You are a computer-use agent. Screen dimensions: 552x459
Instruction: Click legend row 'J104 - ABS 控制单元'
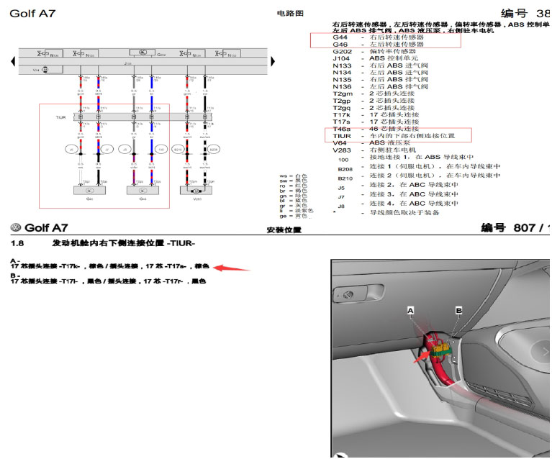click(x=376, y=58)
